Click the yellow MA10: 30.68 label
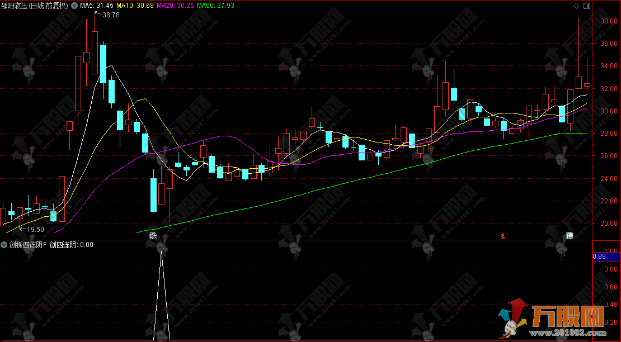Viewport: 621px width, 342px height. tap(135, 6)
